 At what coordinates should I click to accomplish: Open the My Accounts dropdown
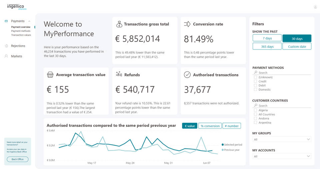tap(282, 156)
